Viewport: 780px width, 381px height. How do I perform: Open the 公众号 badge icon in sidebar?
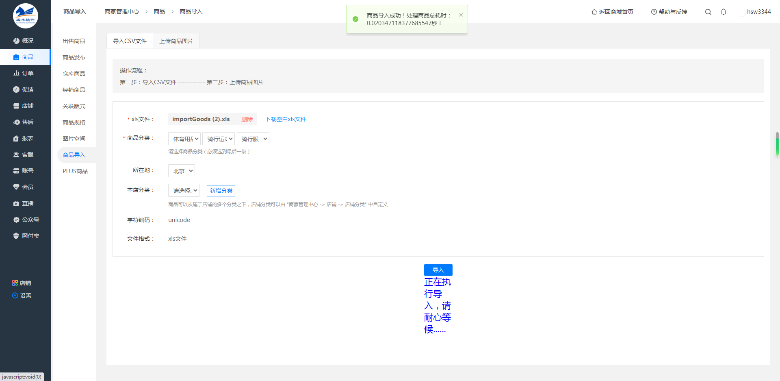(16, 220)
